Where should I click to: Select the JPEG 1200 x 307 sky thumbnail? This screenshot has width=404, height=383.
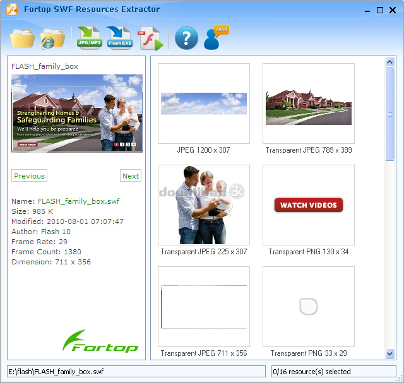(203, 103)
